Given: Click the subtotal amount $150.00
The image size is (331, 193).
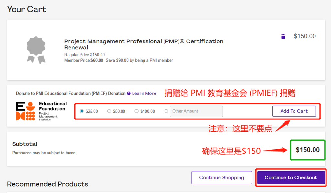Looking at the screenshot, I should point(308,150).
